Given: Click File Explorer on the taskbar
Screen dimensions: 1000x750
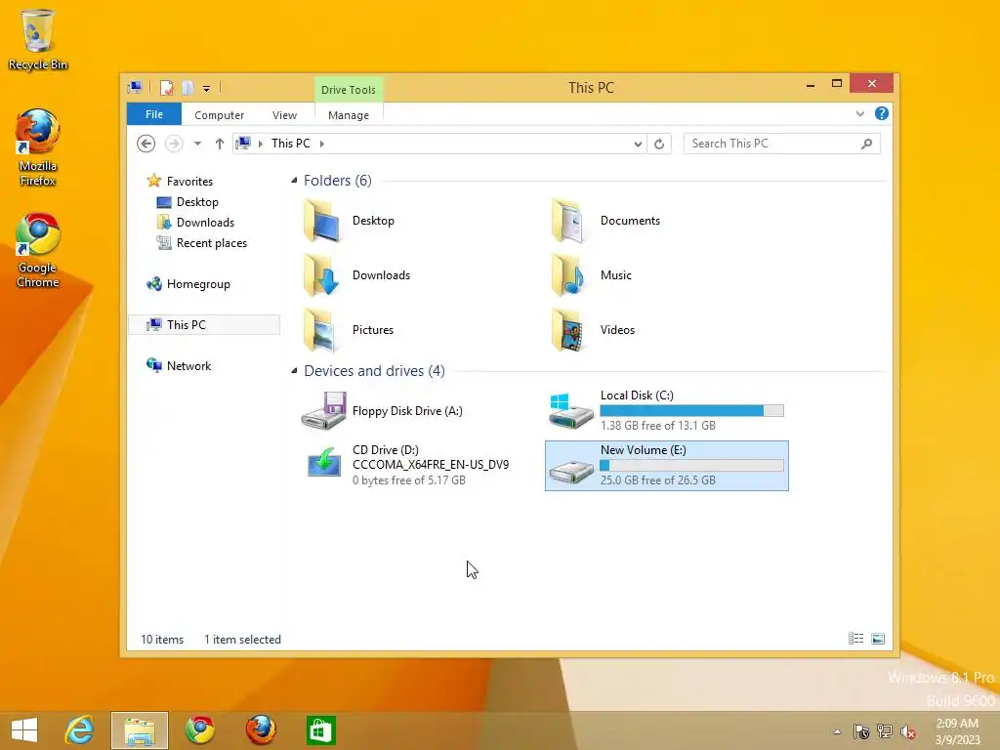Looking at the screenshot, I should [140, 730].
